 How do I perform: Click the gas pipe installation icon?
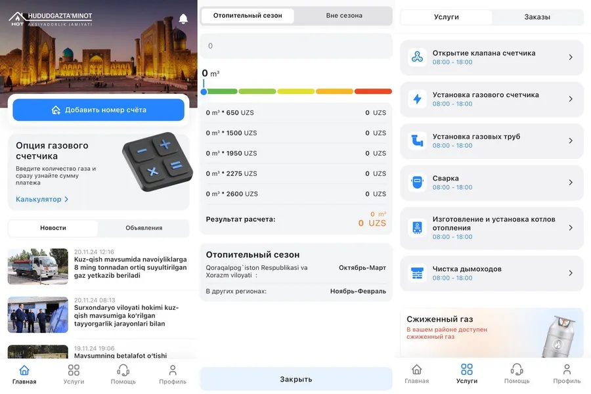click(x=417, y=141)
